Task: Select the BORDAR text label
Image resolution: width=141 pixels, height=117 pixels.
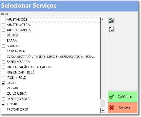Action: (x=13, y=46)
